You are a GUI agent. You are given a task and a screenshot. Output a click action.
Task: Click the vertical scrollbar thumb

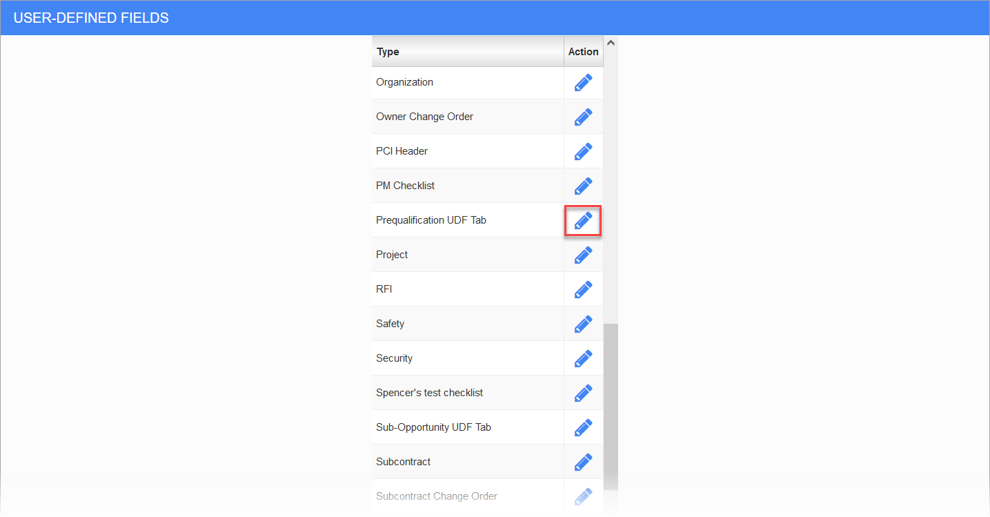[x=611, y=407]
